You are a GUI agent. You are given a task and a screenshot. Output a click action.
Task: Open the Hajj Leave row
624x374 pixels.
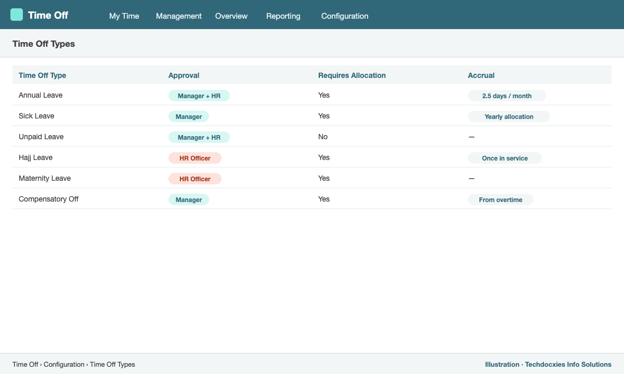(312, 157)
